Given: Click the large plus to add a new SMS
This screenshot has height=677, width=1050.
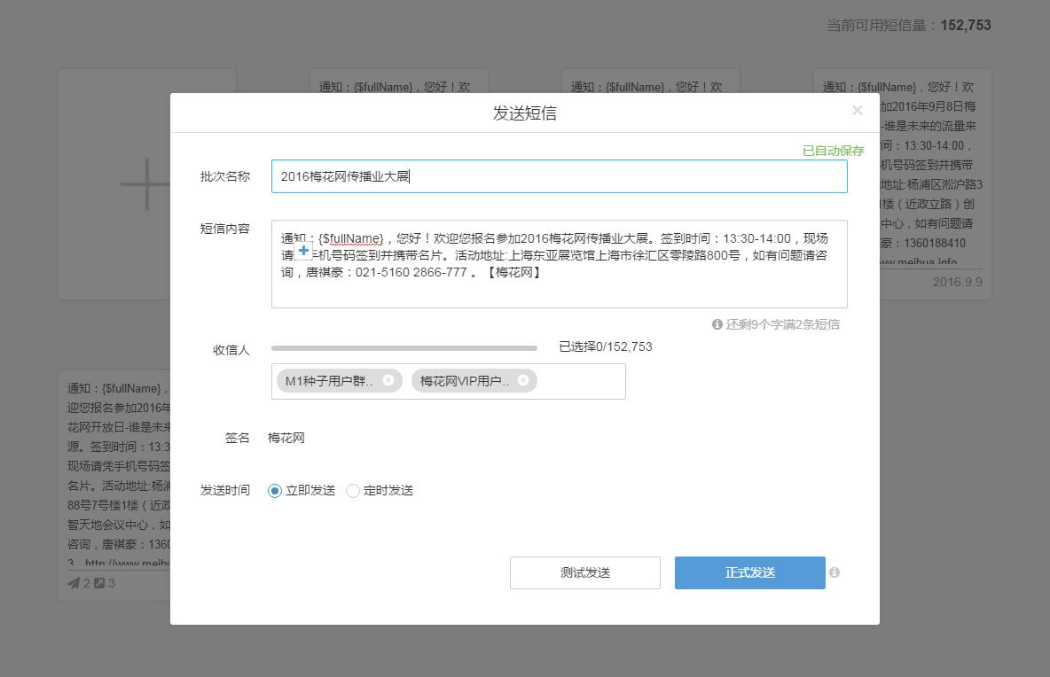Looking at the screenshot, I should tap(146, 184).
